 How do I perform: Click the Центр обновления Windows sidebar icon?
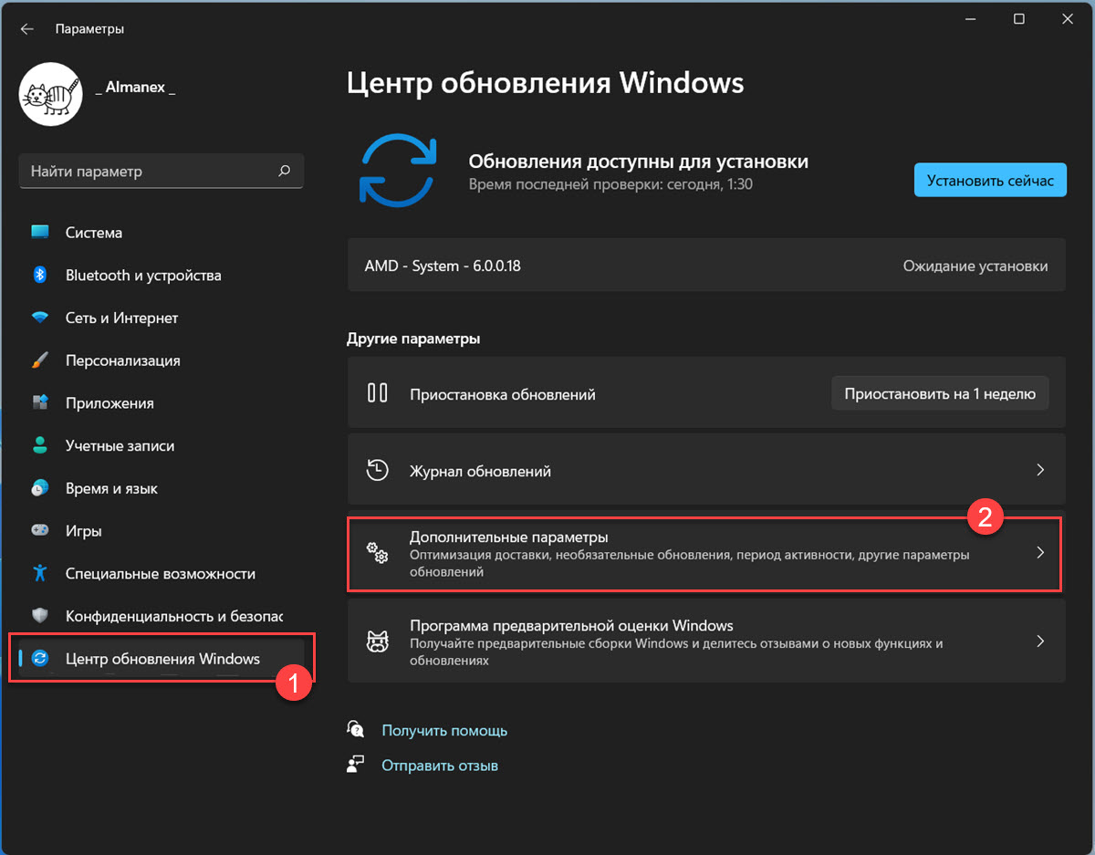tap(40, 658)
